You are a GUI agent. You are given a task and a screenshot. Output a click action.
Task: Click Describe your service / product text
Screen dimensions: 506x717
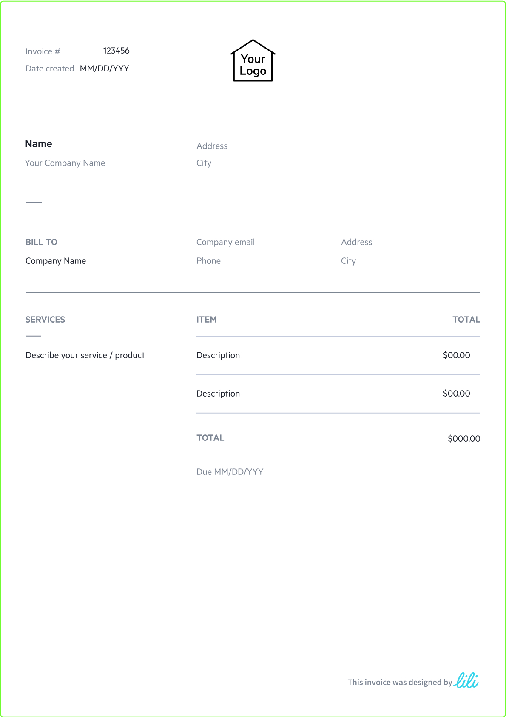click(x=85, y=355)
